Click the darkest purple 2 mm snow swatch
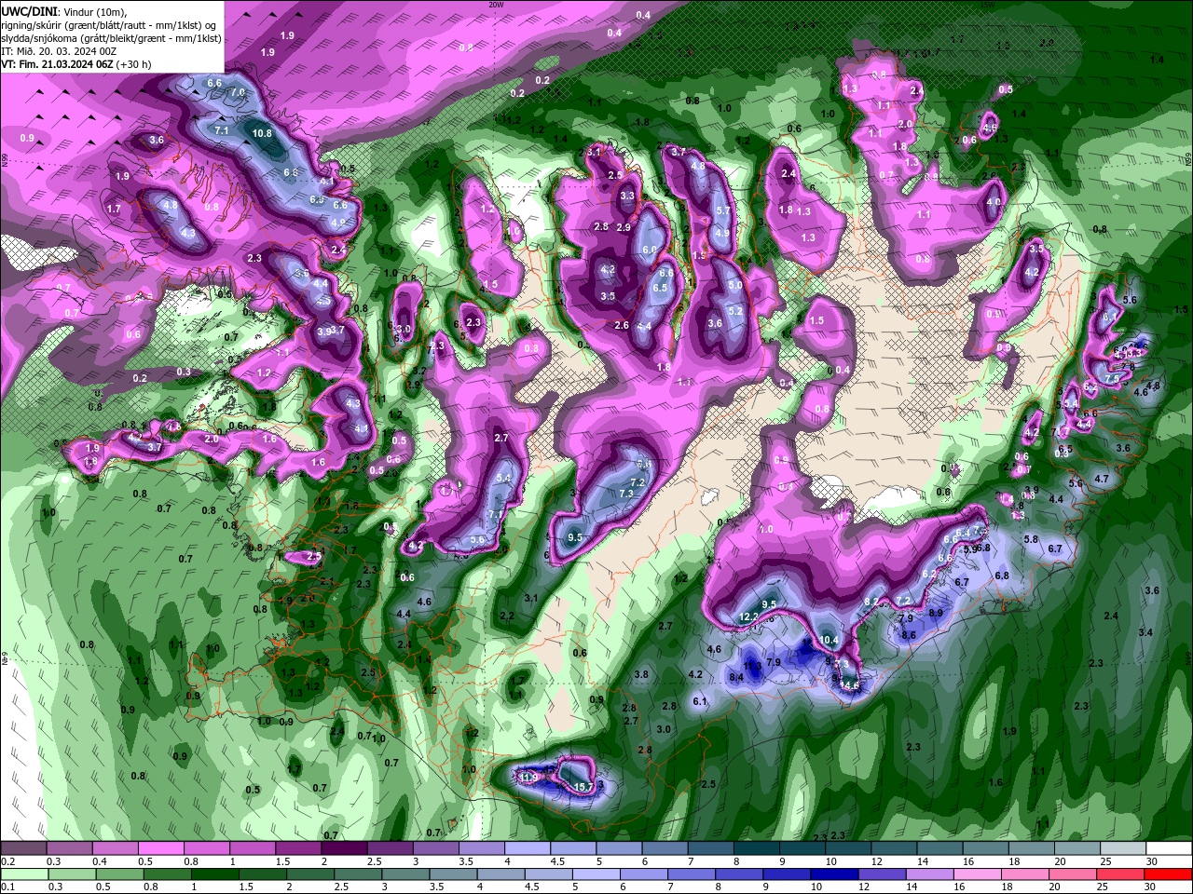The width and height of the screenshot is (1193, 894). click(345, 847)
